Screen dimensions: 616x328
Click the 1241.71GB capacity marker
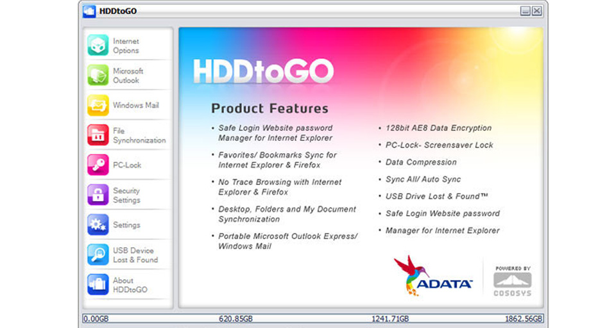(x=390, y=318)
